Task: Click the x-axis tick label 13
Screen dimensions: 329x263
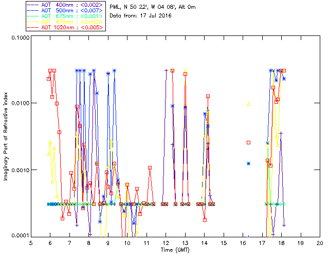Action: [x=185, y=243]
